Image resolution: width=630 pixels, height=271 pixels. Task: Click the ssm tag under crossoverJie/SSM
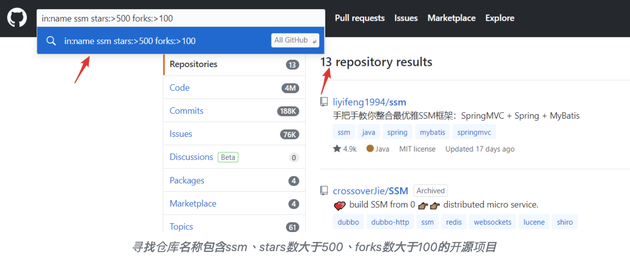[x=427, y=222]
